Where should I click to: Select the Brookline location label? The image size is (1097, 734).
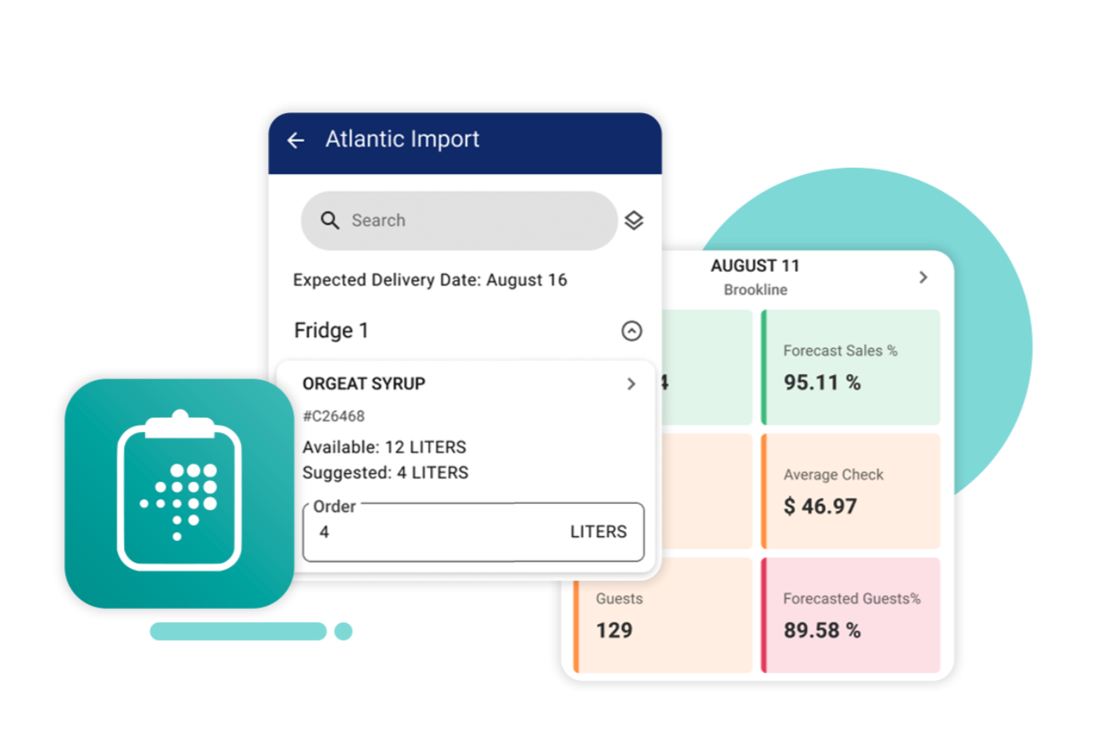[x=756, y=290]
